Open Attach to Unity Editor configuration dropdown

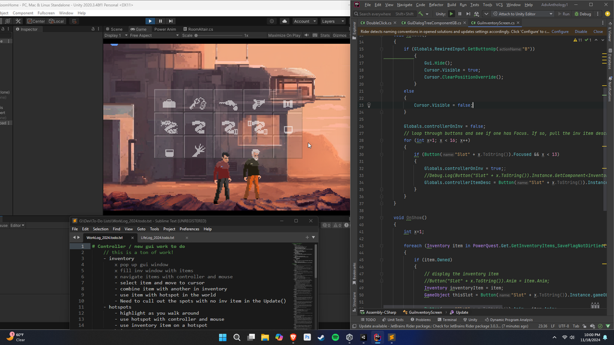click(523, 14)
